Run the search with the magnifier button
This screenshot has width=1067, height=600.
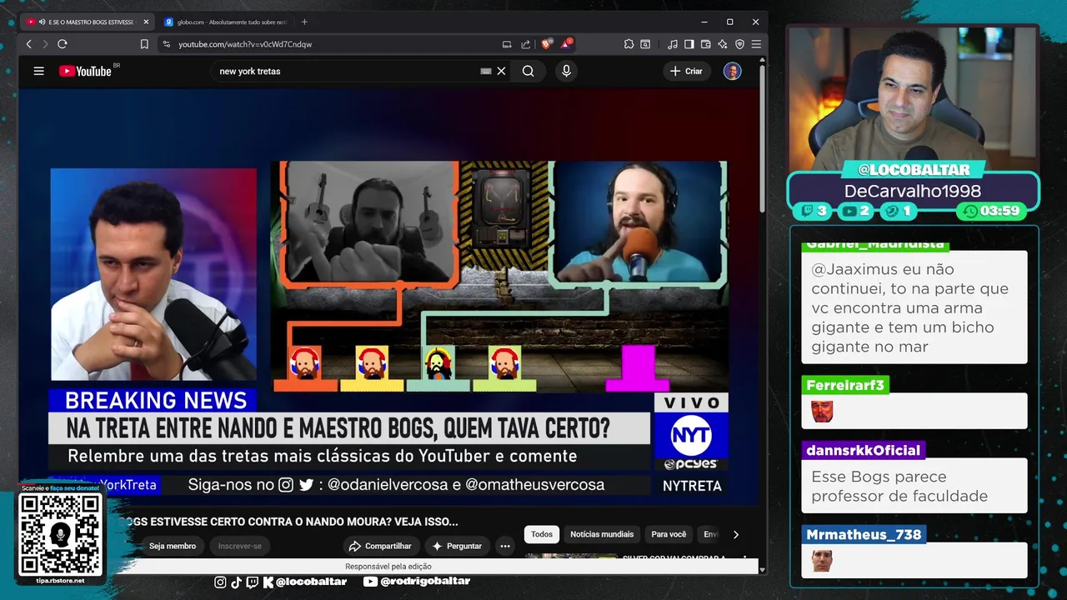pos(528,71)
